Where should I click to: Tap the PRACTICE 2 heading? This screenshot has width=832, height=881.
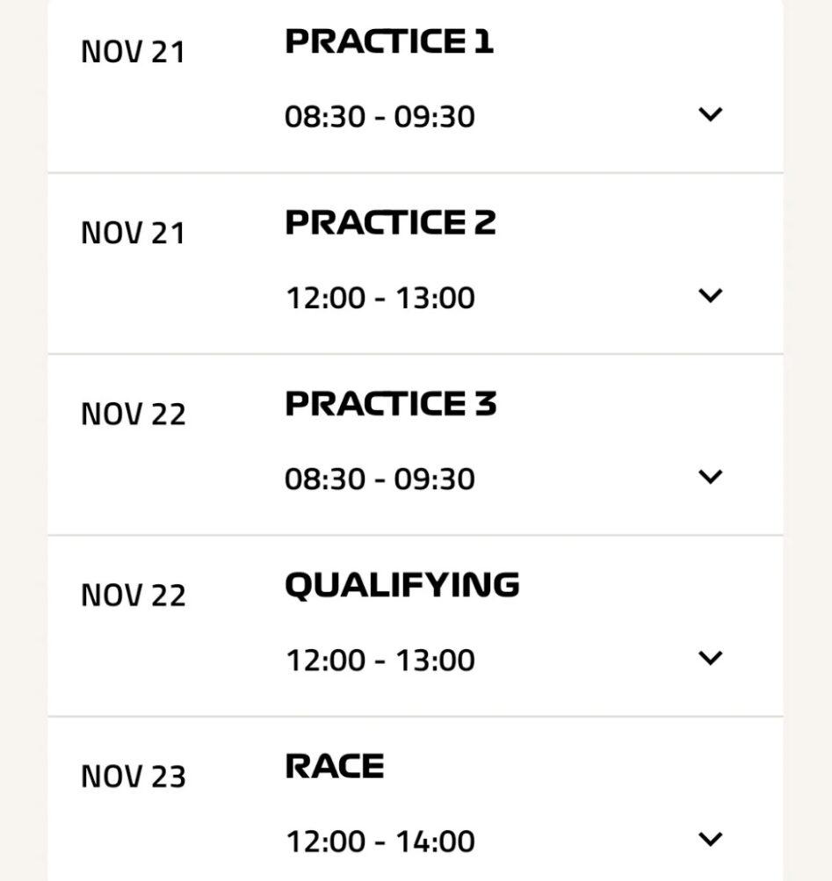(390, 222)
